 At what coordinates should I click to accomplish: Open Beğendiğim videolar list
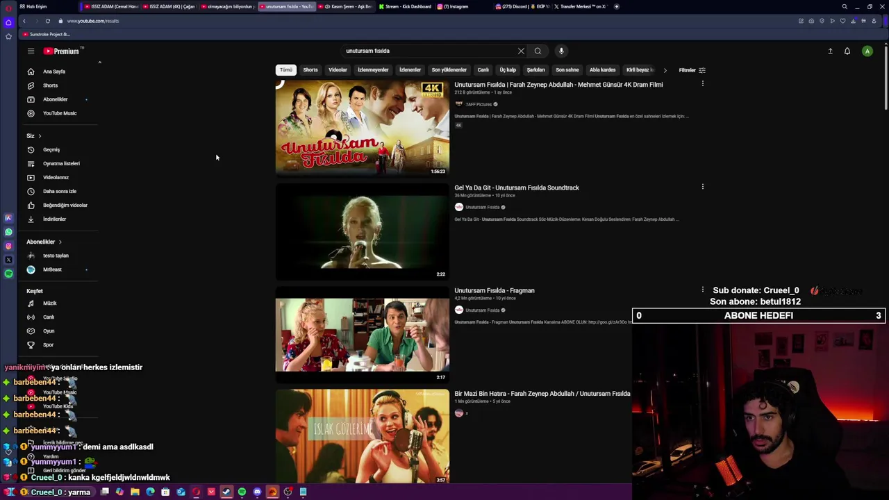click(x=65, y=205)
